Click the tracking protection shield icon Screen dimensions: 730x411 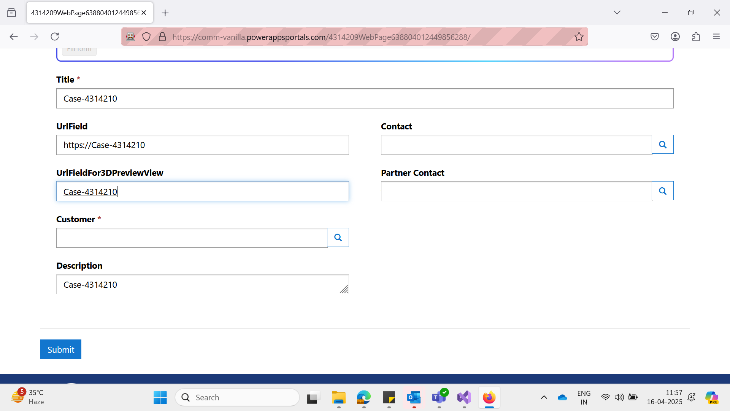pos(146,37)
